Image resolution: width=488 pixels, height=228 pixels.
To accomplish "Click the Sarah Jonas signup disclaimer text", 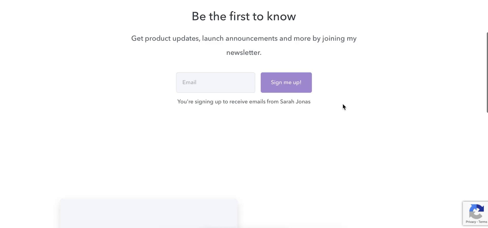I will click(x=244, y=102).
